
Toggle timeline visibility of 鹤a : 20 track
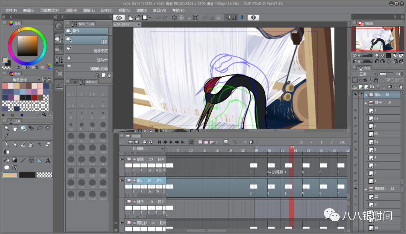(x=122, y=180)
